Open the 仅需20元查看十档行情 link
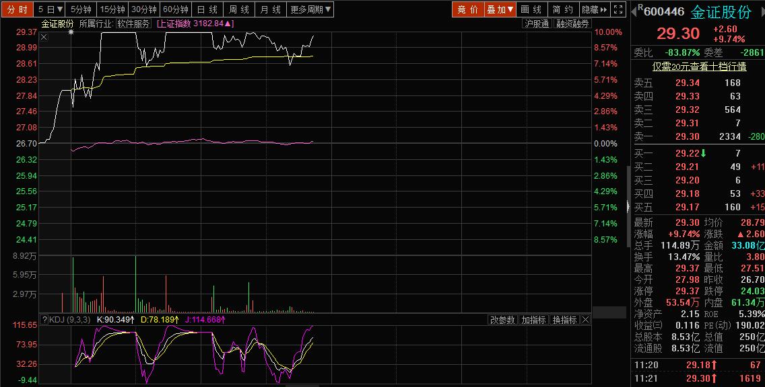 (699, 67)
